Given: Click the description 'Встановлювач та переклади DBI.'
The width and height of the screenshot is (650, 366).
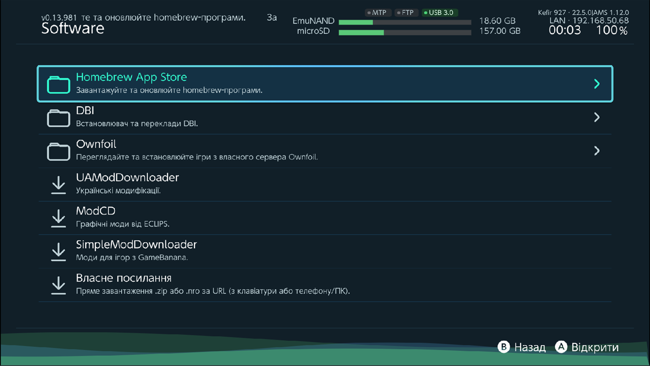Looking at the screenshot, I should (x=137, y=124).
